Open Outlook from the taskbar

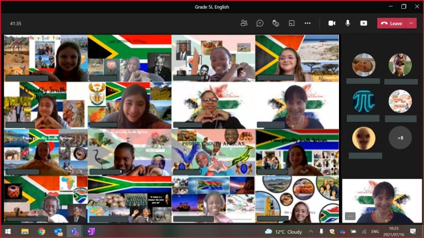[x=58, y=231]
